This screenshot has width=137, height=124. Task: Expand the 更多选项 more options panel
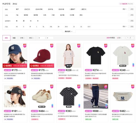tap(69, 31)
